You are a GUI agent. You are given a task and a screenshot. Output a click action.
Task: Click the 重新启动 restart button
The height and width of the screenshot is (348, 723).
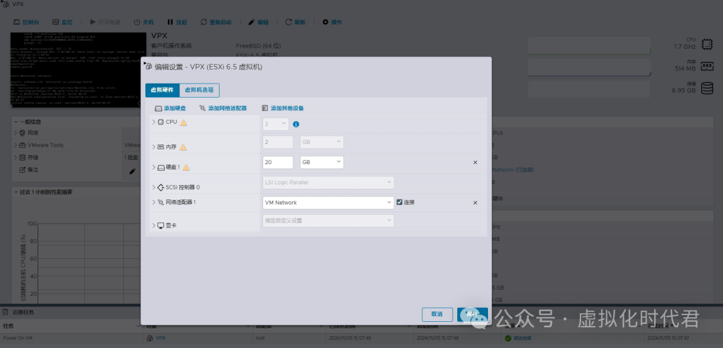[216, 22]
